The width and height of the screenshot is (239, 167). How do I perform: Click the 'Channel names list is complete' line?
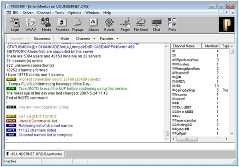[45, 135]
